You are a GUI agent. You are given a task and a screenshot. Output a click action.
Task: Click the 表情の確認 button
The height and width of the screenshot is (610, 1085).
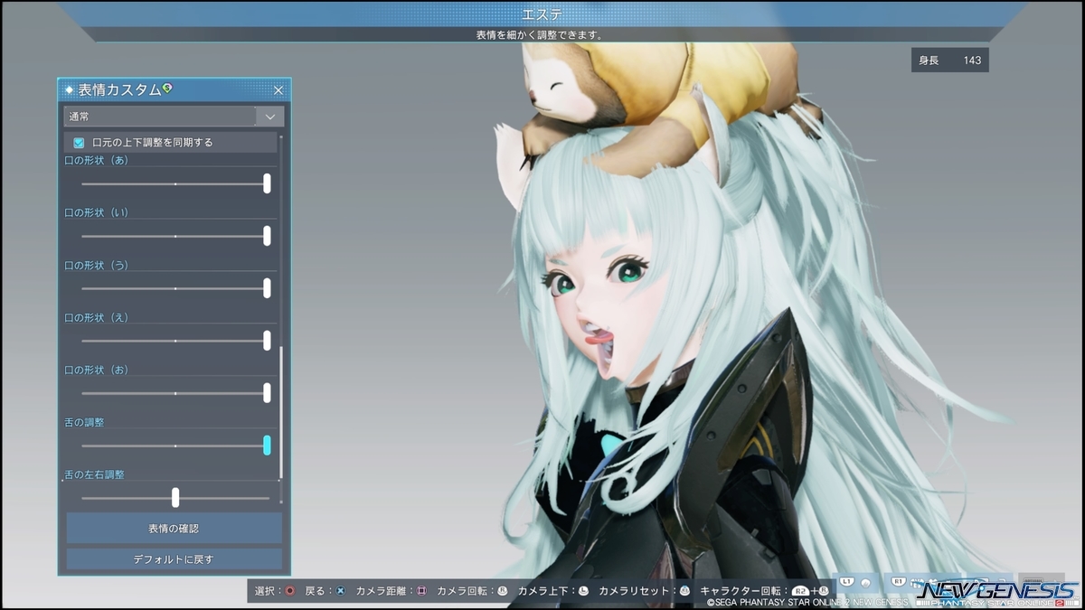pyautogui.click(x=174, y=528)
